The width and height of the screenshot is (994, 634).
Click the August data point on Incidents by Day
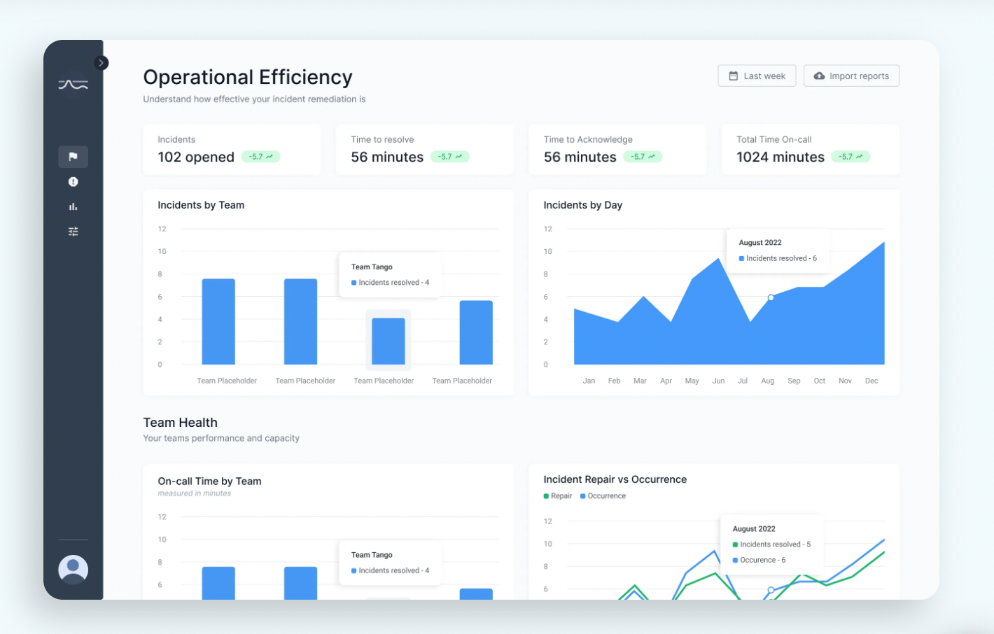coord(771,297)
